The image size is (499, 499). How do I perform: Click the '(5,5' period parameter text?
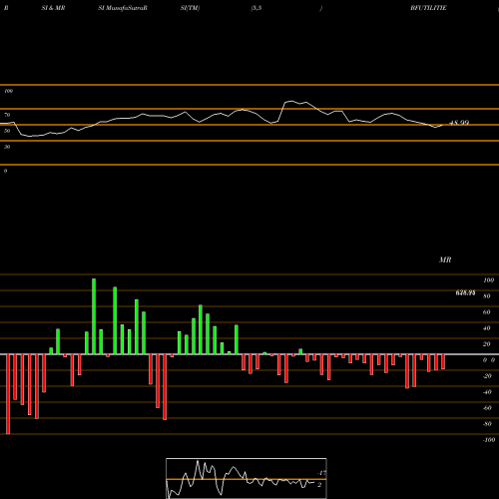coord(256,8)
